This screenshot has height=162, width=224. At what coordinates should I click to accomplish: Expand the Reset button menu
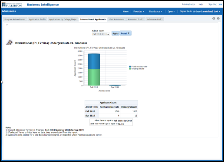[128, 33]
